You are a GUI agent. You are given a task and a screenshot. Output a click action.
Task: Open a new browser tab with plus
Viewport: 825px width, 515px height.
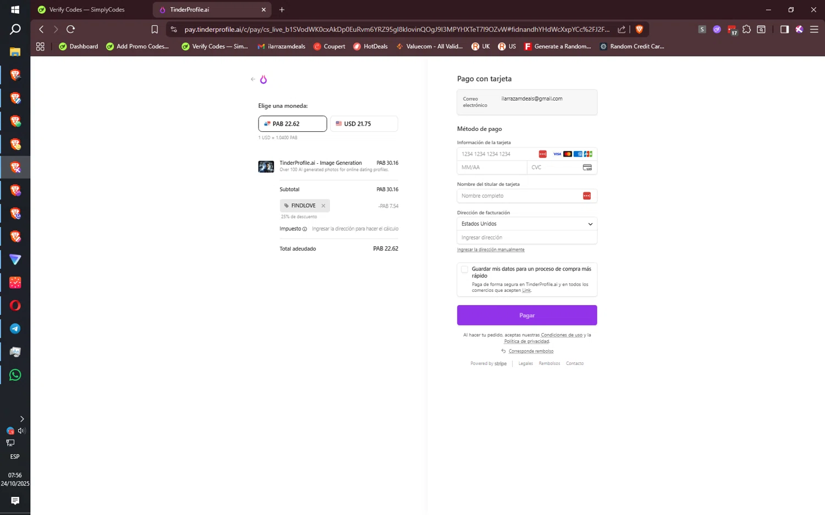[x=282, y=10]
